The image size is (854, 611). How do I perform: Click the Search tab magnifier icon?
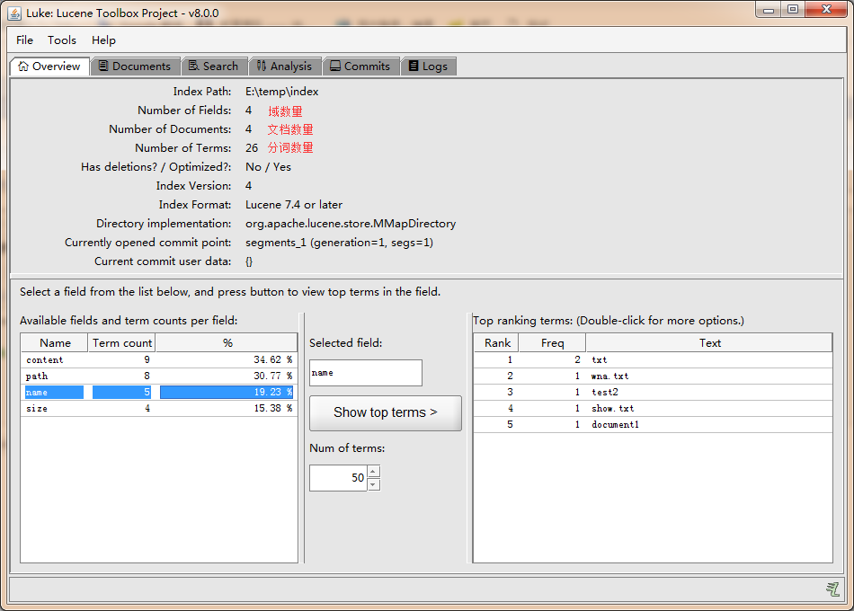click(x=193, y=66)
